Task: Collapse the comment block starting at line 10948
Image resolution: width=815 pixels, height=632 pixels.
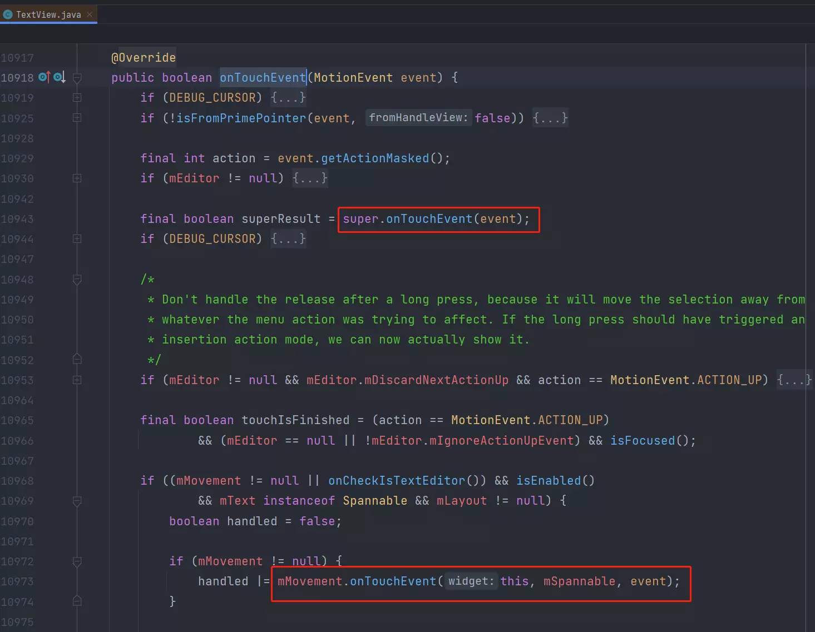Action: pos(77,280)
